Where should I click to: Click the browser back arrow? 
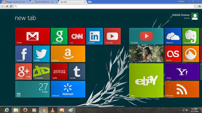pyautogui.click(x=3, y=6)
